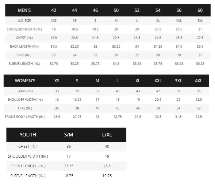Click men's BACK LENGTH (IN.) row label

pos(24,47)
